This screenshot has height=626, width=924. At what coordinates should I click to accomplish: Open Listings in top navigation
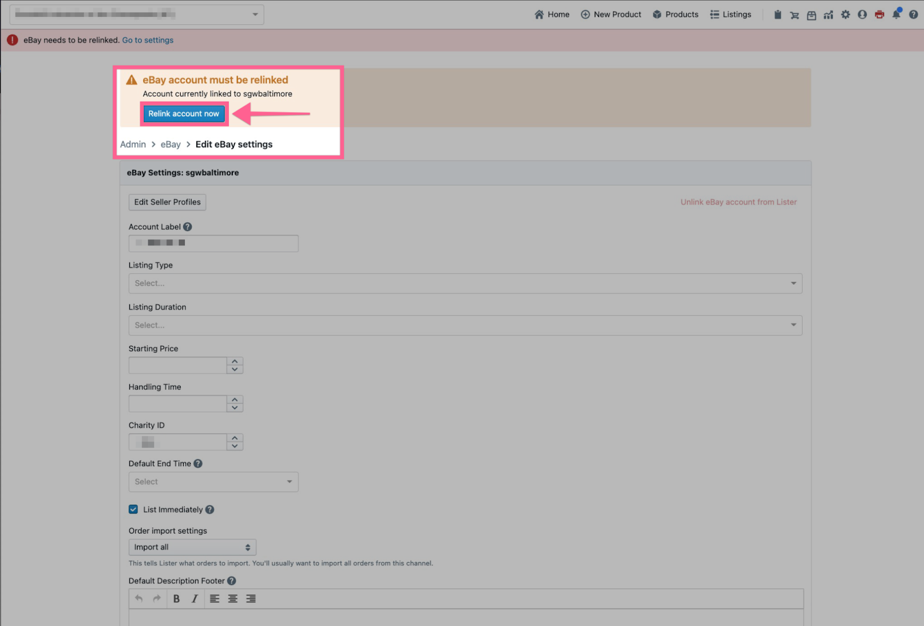[731, 14]
